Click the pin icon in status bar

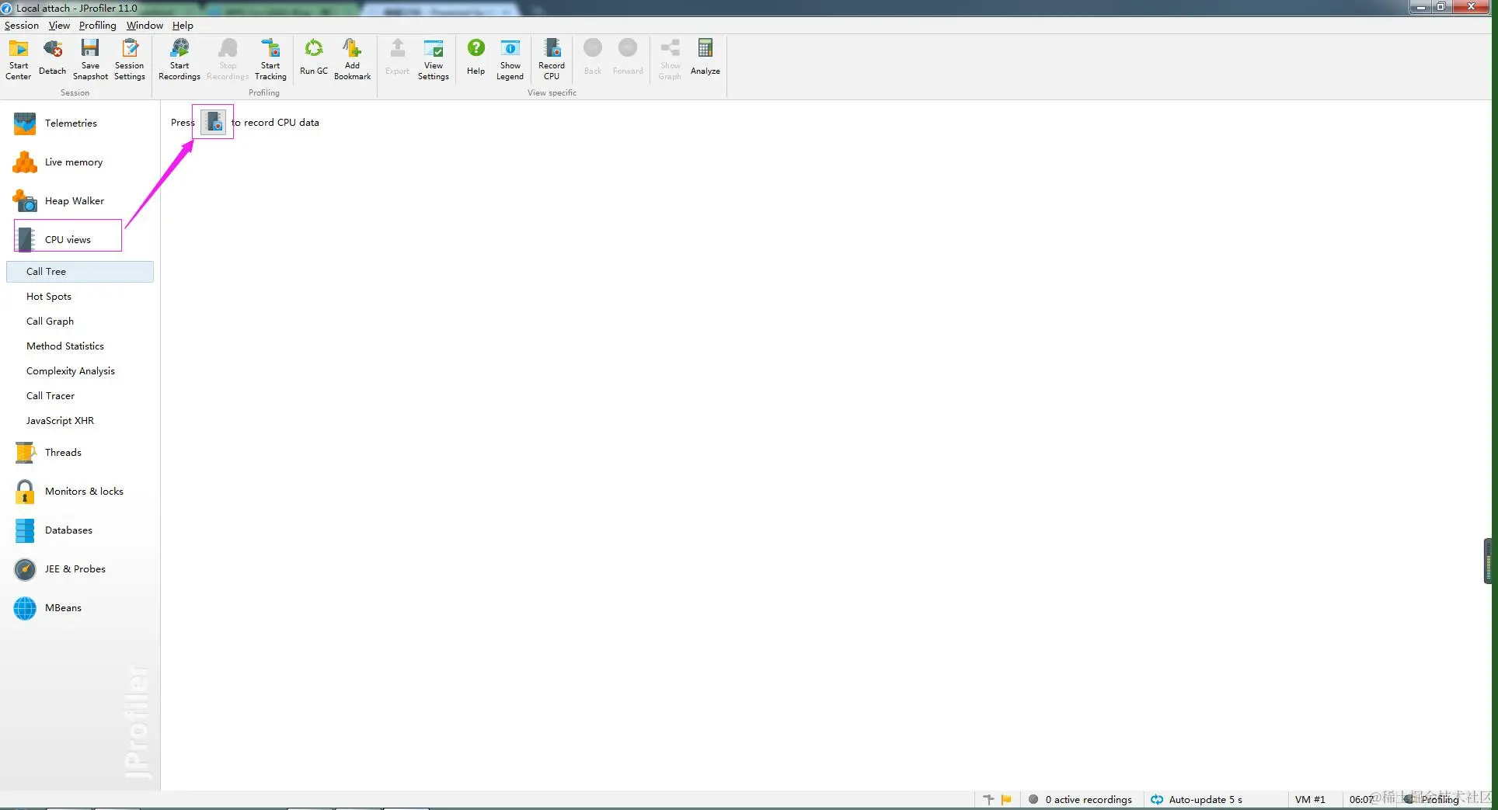tap(988, 799)
